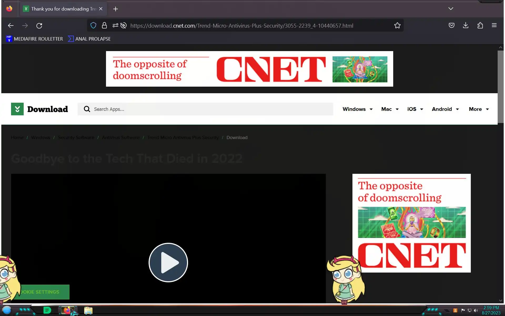This screenshot has height=316, width=505.
Task: Open the extensions puzzle icon
Action: pos(480,25)
